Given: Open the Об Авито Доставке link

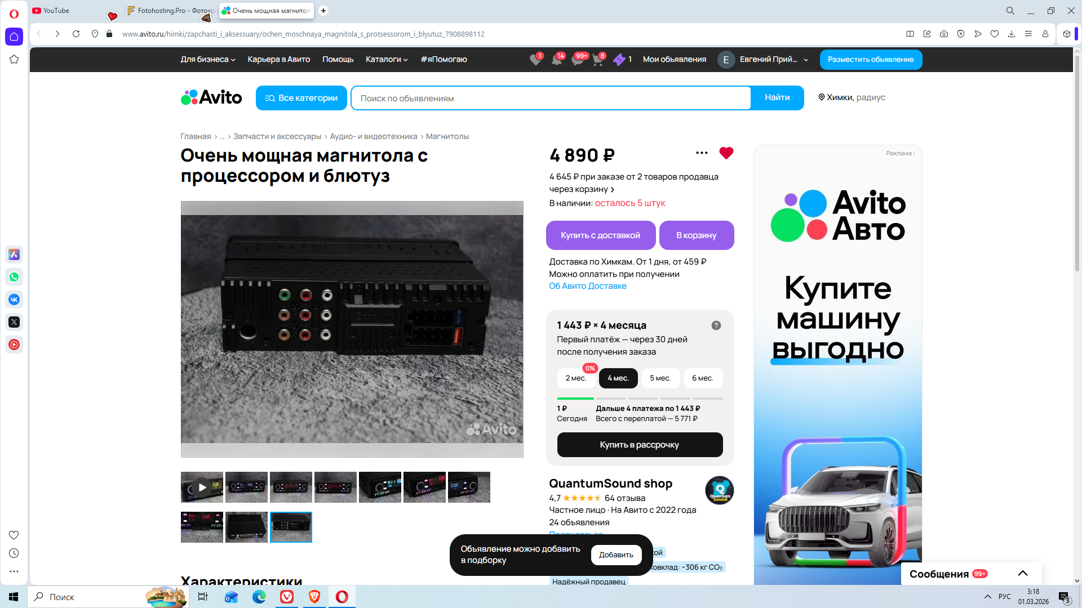Looking at the screenshot, I should pos(587,286).
